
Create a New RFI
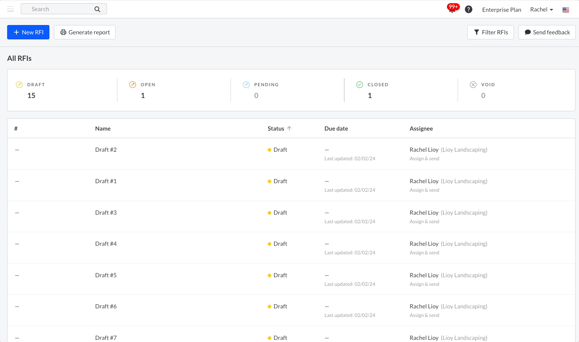[x=28, y=32]
